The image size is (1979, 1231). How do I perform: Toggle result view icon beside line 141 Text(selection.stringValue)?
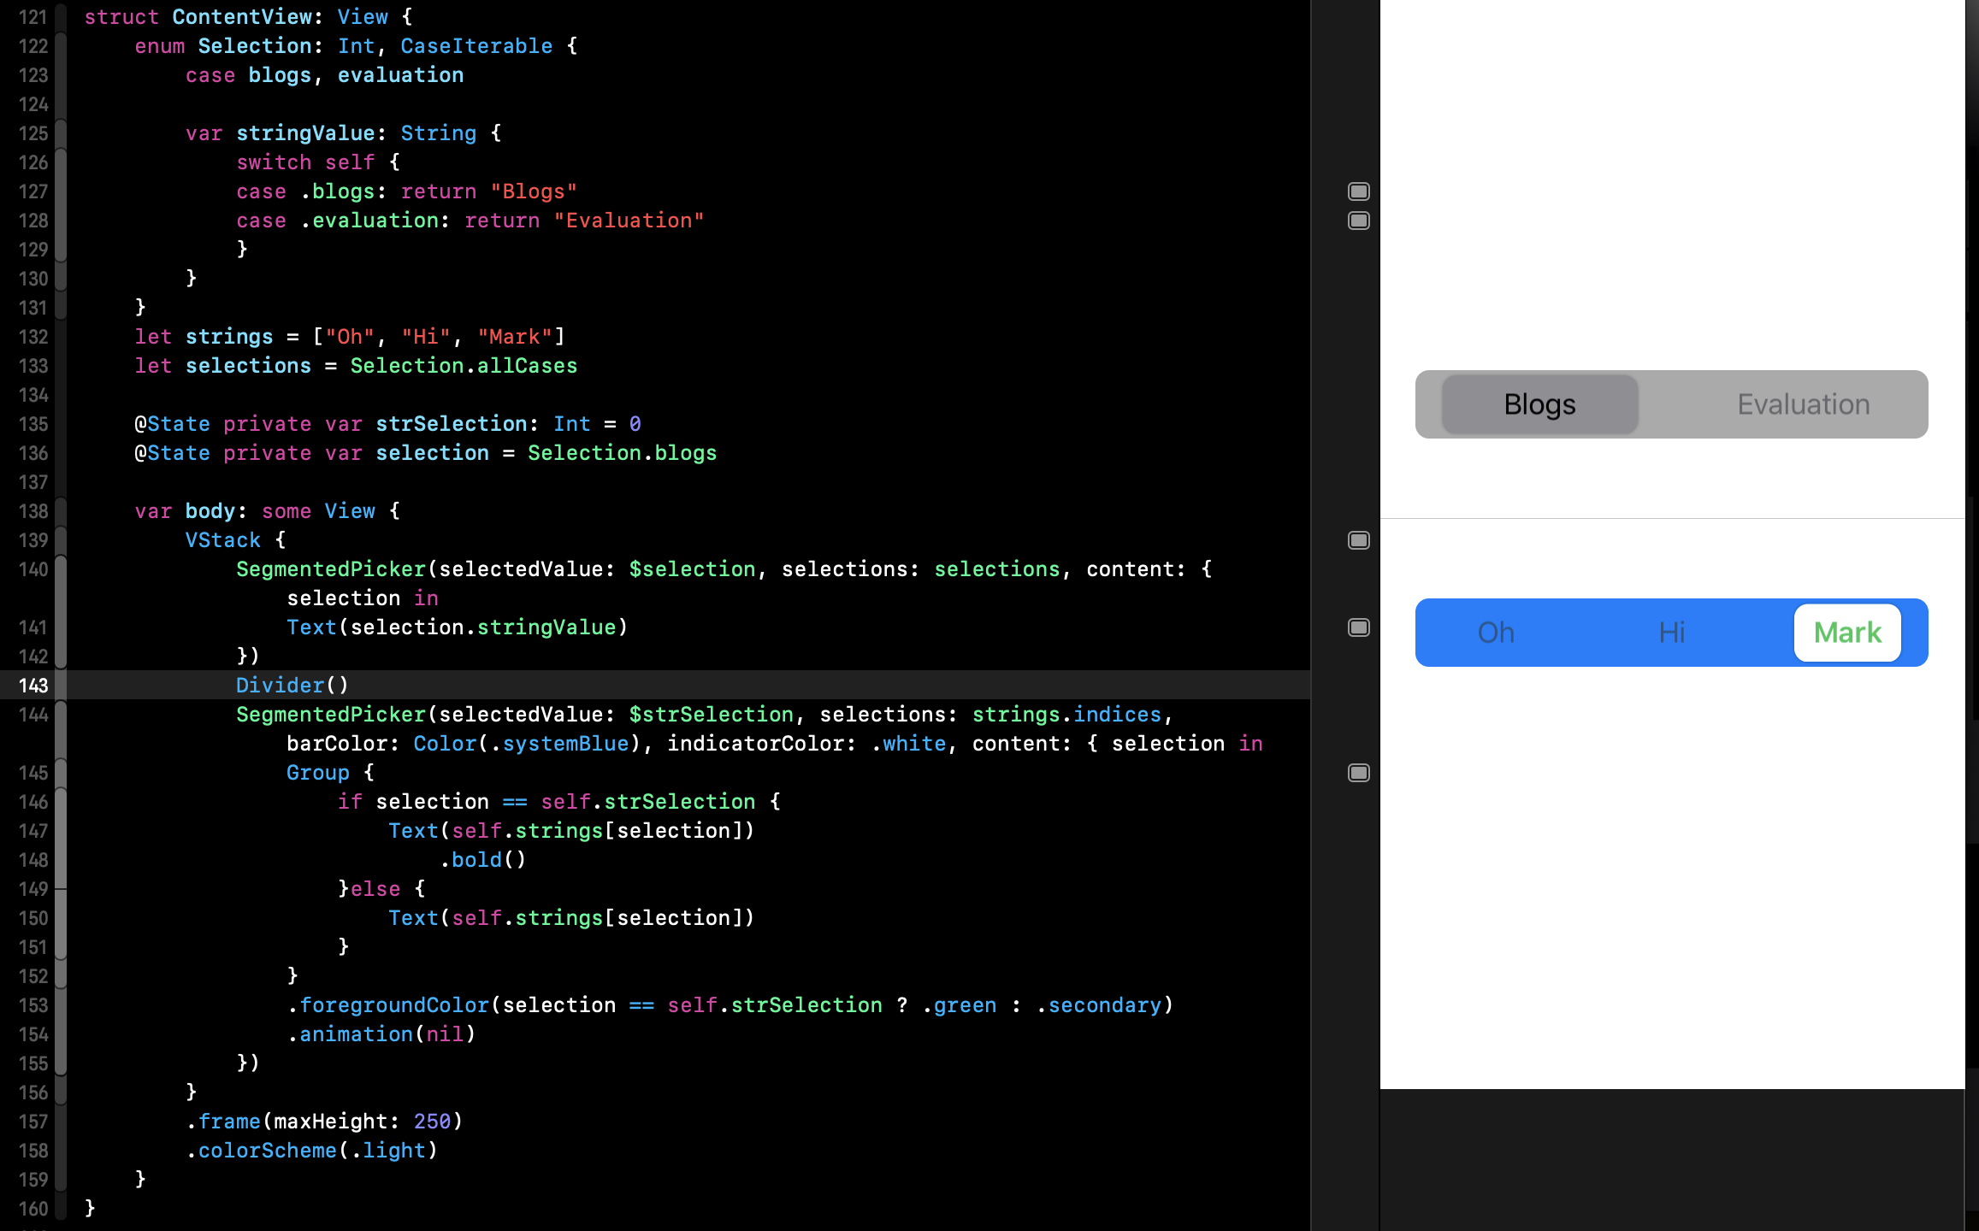point(1358,627)
